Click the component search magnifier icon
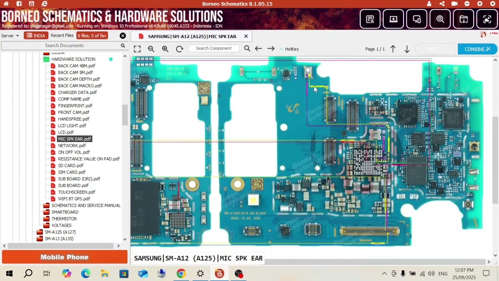 (x=247, y=49)
